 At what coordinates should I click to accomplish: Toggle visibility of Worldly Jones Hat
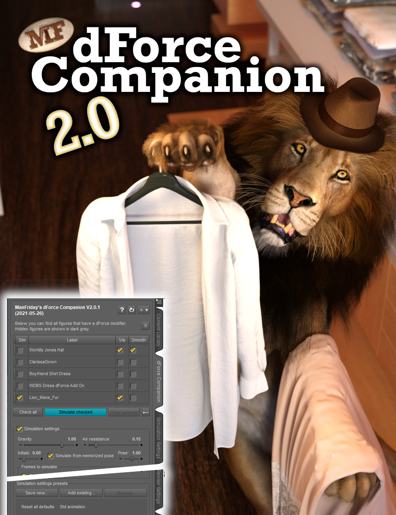[x=120, y=350]
